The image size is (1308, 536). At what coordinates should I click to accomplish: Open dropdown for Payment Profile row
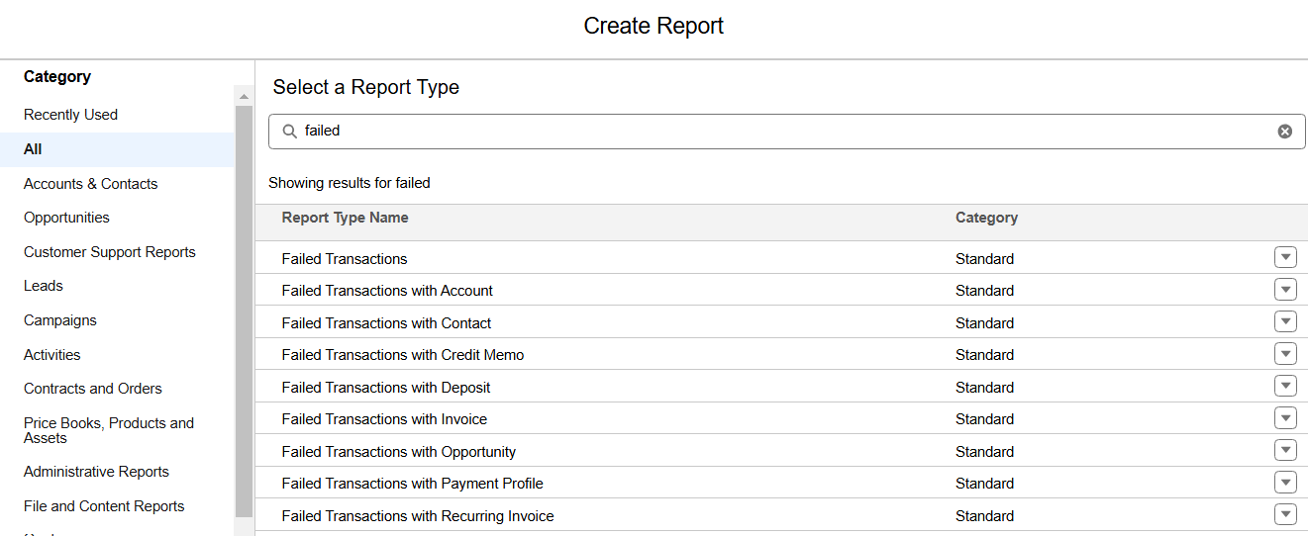point(1285,483)
